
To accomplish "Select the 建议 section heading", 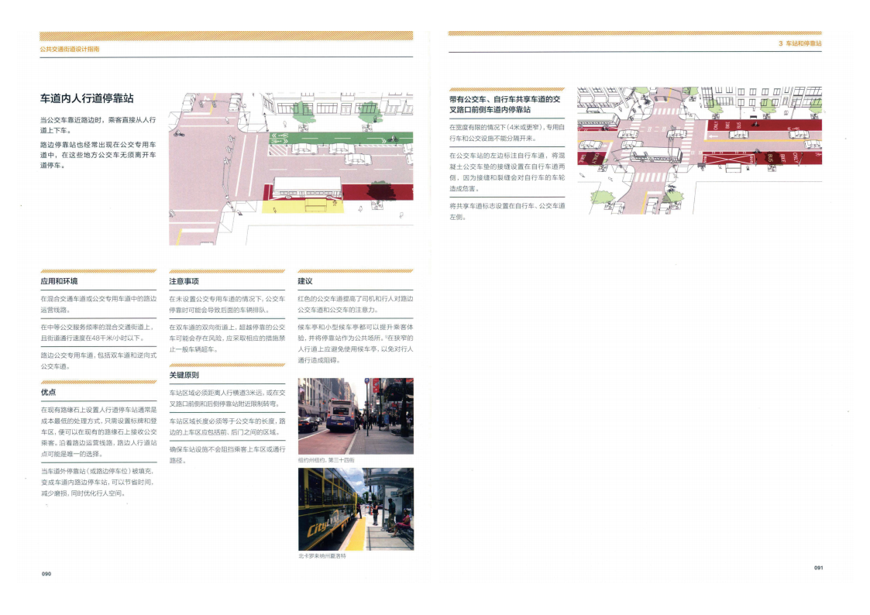I will (304, 281).
